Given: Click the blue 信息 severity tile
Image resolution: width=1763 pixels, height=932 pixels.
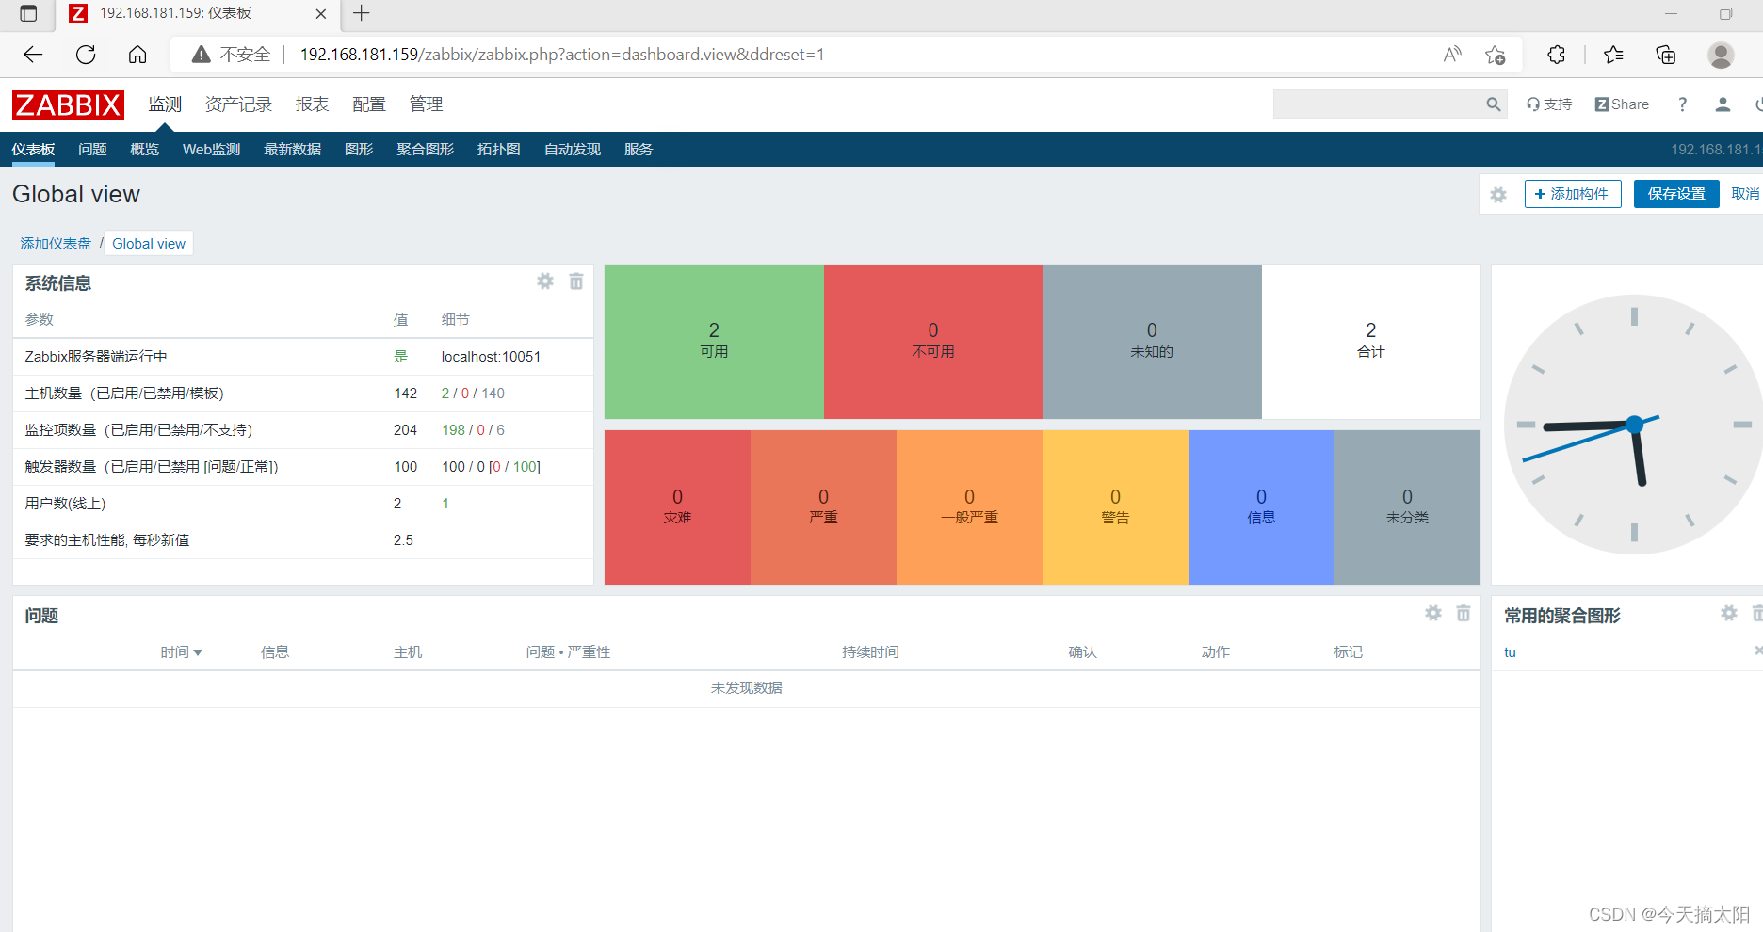Looking at the screenshot, I should pyautogui.click(x=1261, y=507).
